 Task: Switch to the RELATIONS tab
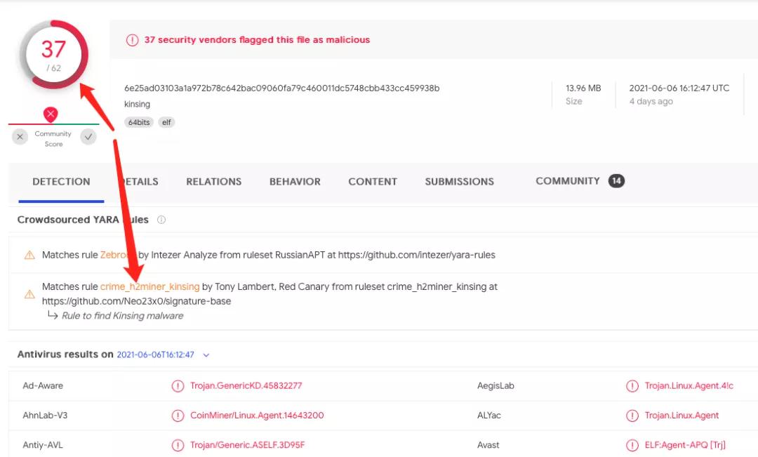(213, 182)
